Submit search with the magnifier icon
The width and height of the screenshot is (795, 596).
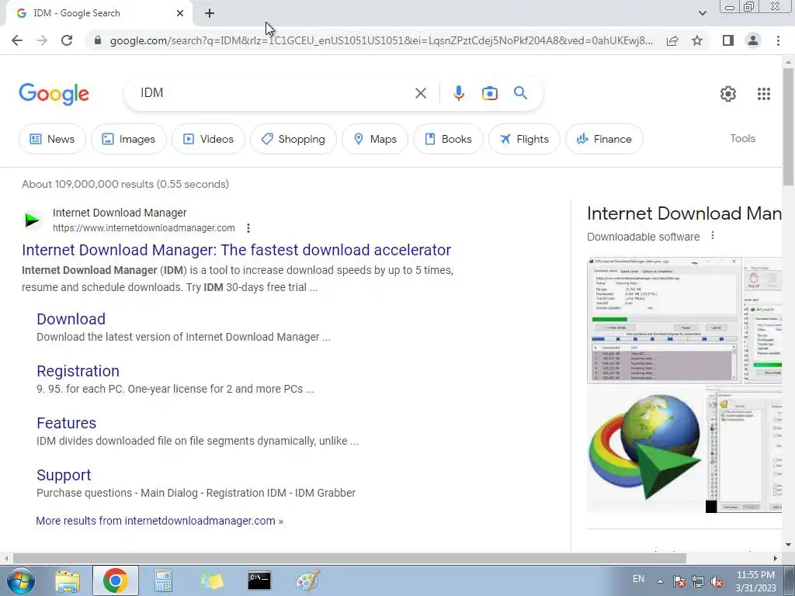[520, 93]
